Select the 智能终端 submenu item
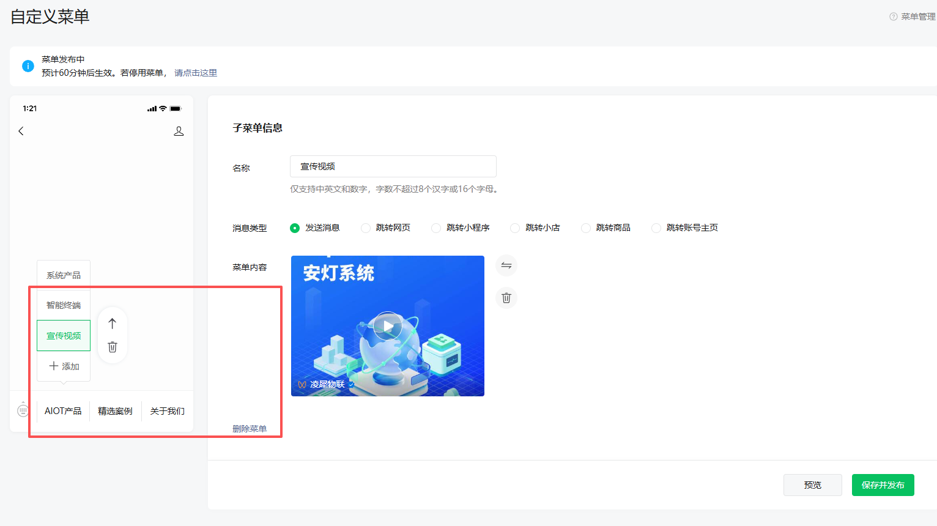937x526 pixels. click(x=64, y=305)
